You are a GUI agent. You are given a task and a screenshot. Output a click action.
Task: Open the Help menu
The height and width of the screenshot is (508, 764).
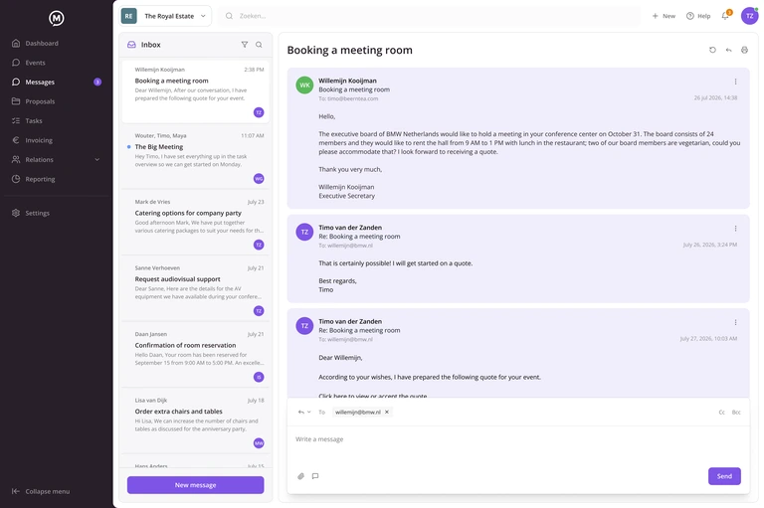point(698,16)
